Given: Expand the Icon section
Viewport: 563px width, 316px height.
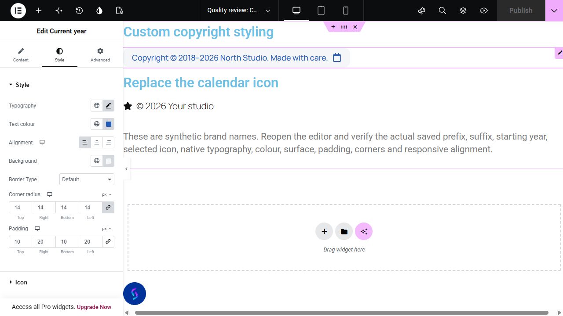Looking at the screenshot, I should point(62,283).
